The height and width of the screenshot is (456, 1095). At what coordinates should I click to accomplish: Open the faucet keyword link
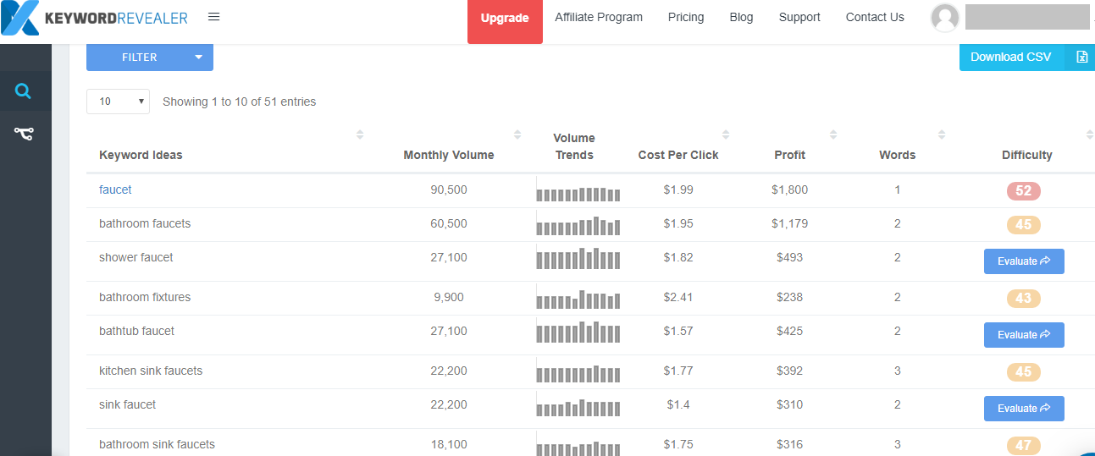pyautogui.click(x=115, y=190)
